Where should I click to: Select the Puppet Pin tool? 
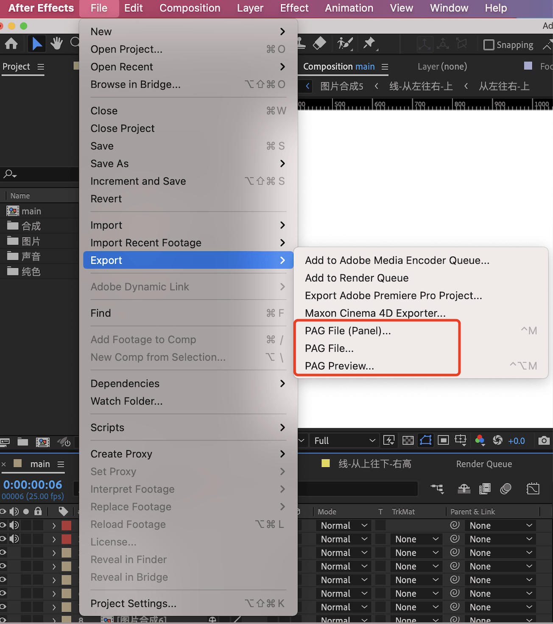[369, 43]
